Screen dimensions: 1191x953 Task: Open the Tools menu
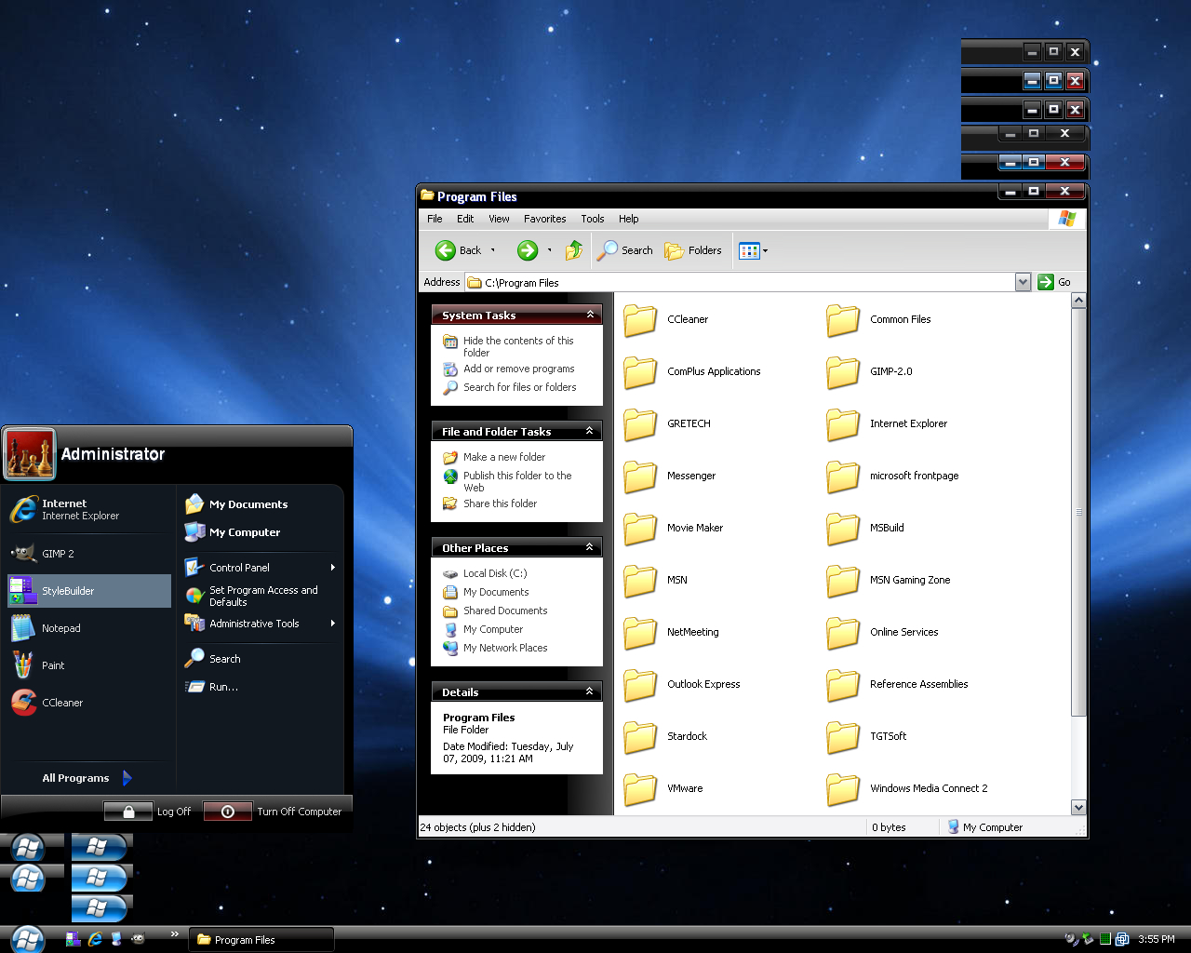point(593,219)
